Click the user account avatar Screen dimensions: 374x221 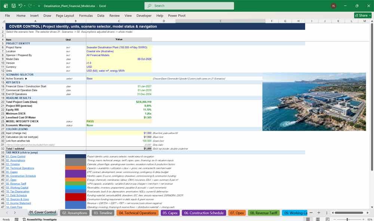(334, 6)
